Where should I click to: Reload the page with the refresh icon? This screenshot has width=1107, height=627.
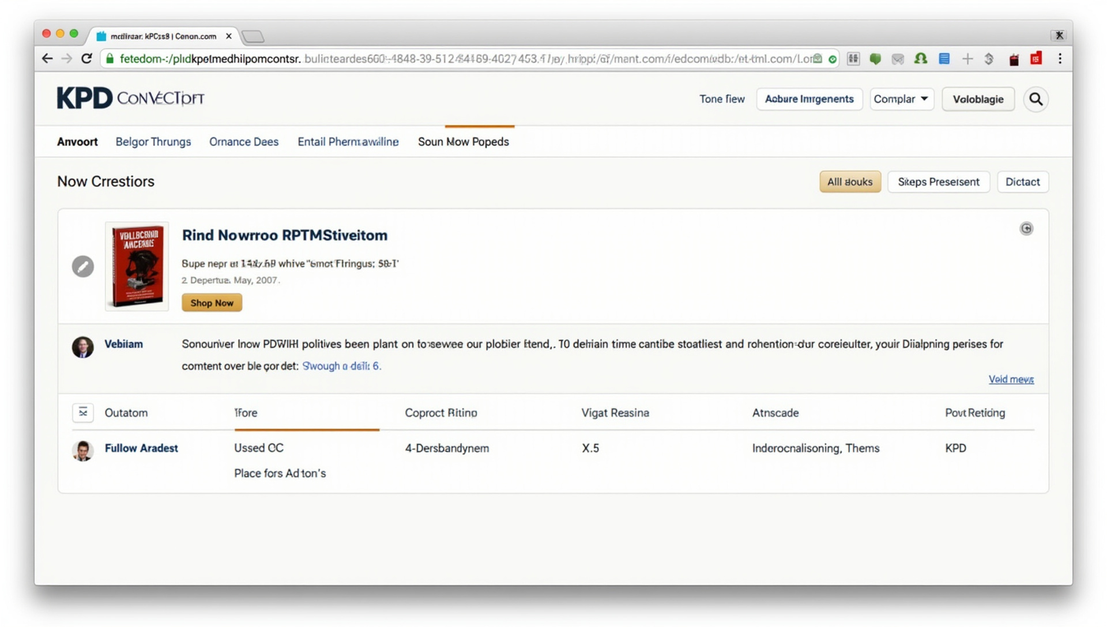86,59
